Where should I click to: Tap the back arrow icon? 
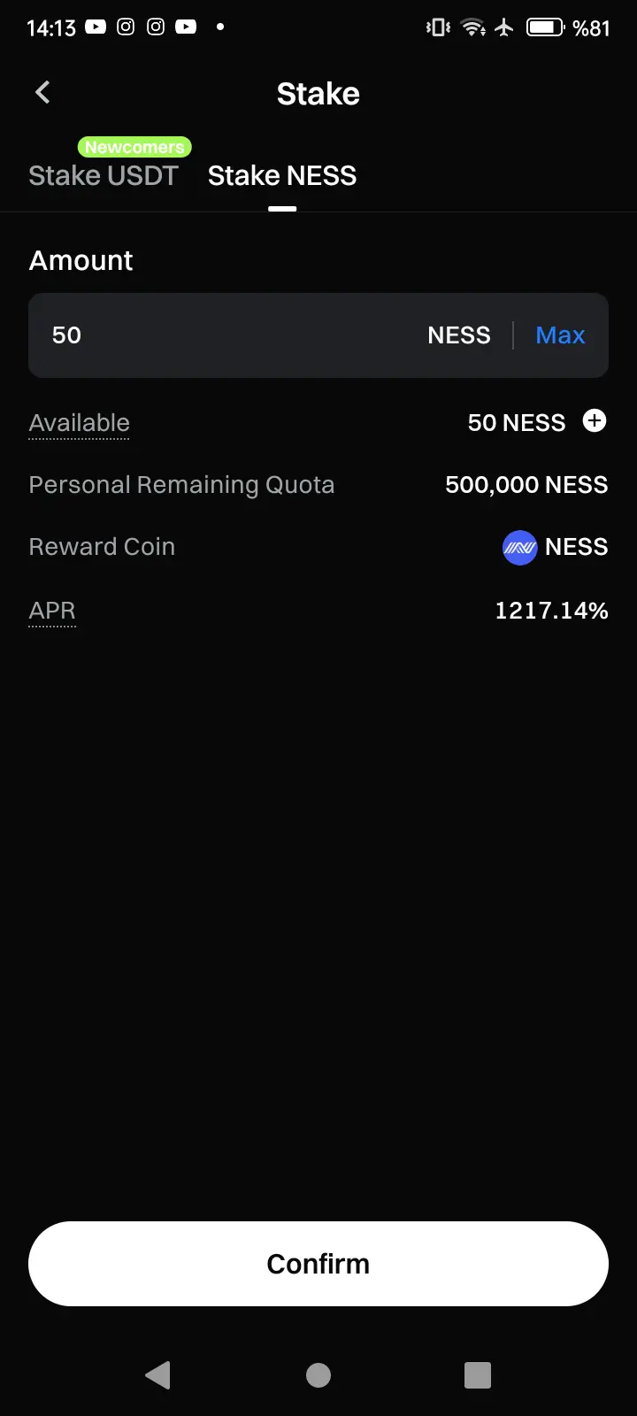[42, 92]
